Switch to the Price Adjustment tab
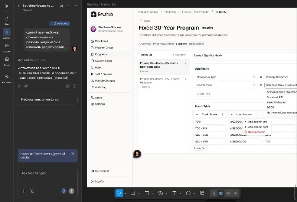Viewport: 297px width, 202px height. pyautogui.click(x=163, y=44)
